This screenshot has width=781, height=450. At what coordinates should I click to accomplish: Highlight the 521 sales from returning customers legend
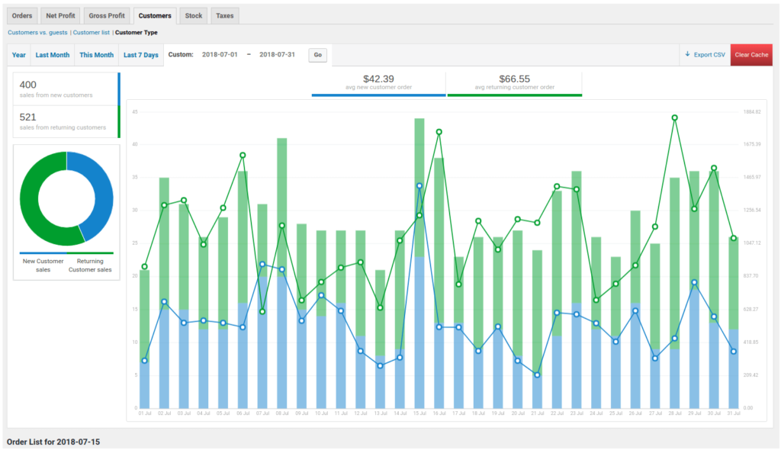pyautogui.click(x=66, y=121)
